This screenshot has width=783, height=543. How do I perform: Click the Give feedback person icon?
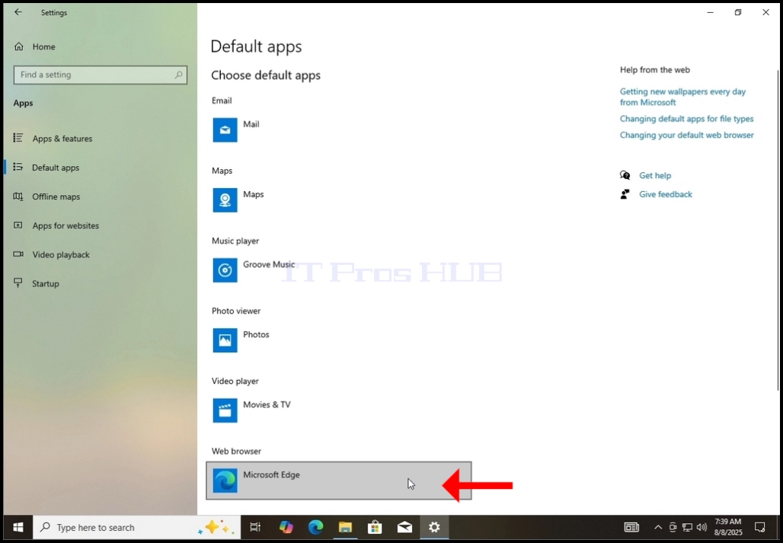(x=625, y=194)
